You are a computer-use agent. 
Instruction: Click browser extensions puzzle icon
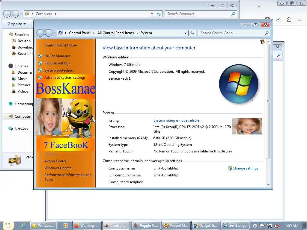289,19
